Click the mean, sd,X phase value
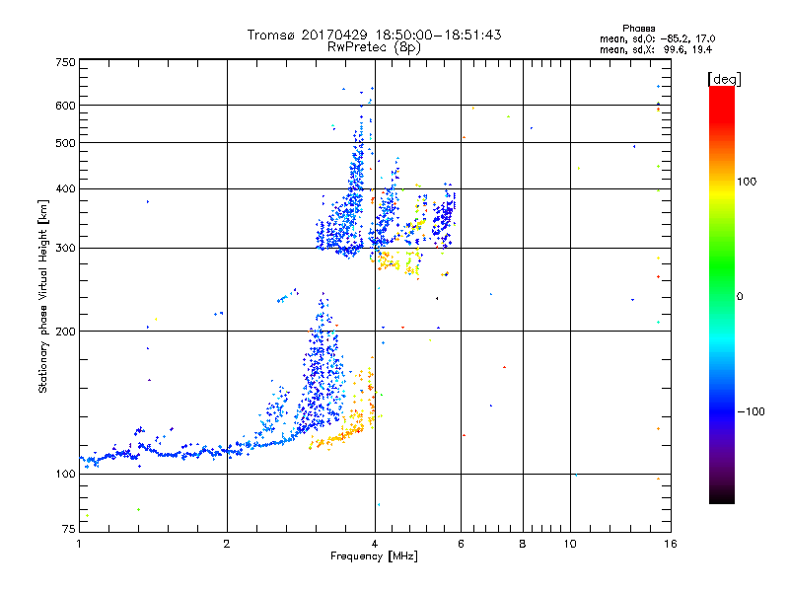 pyautogui.click(x=656, y=49)
